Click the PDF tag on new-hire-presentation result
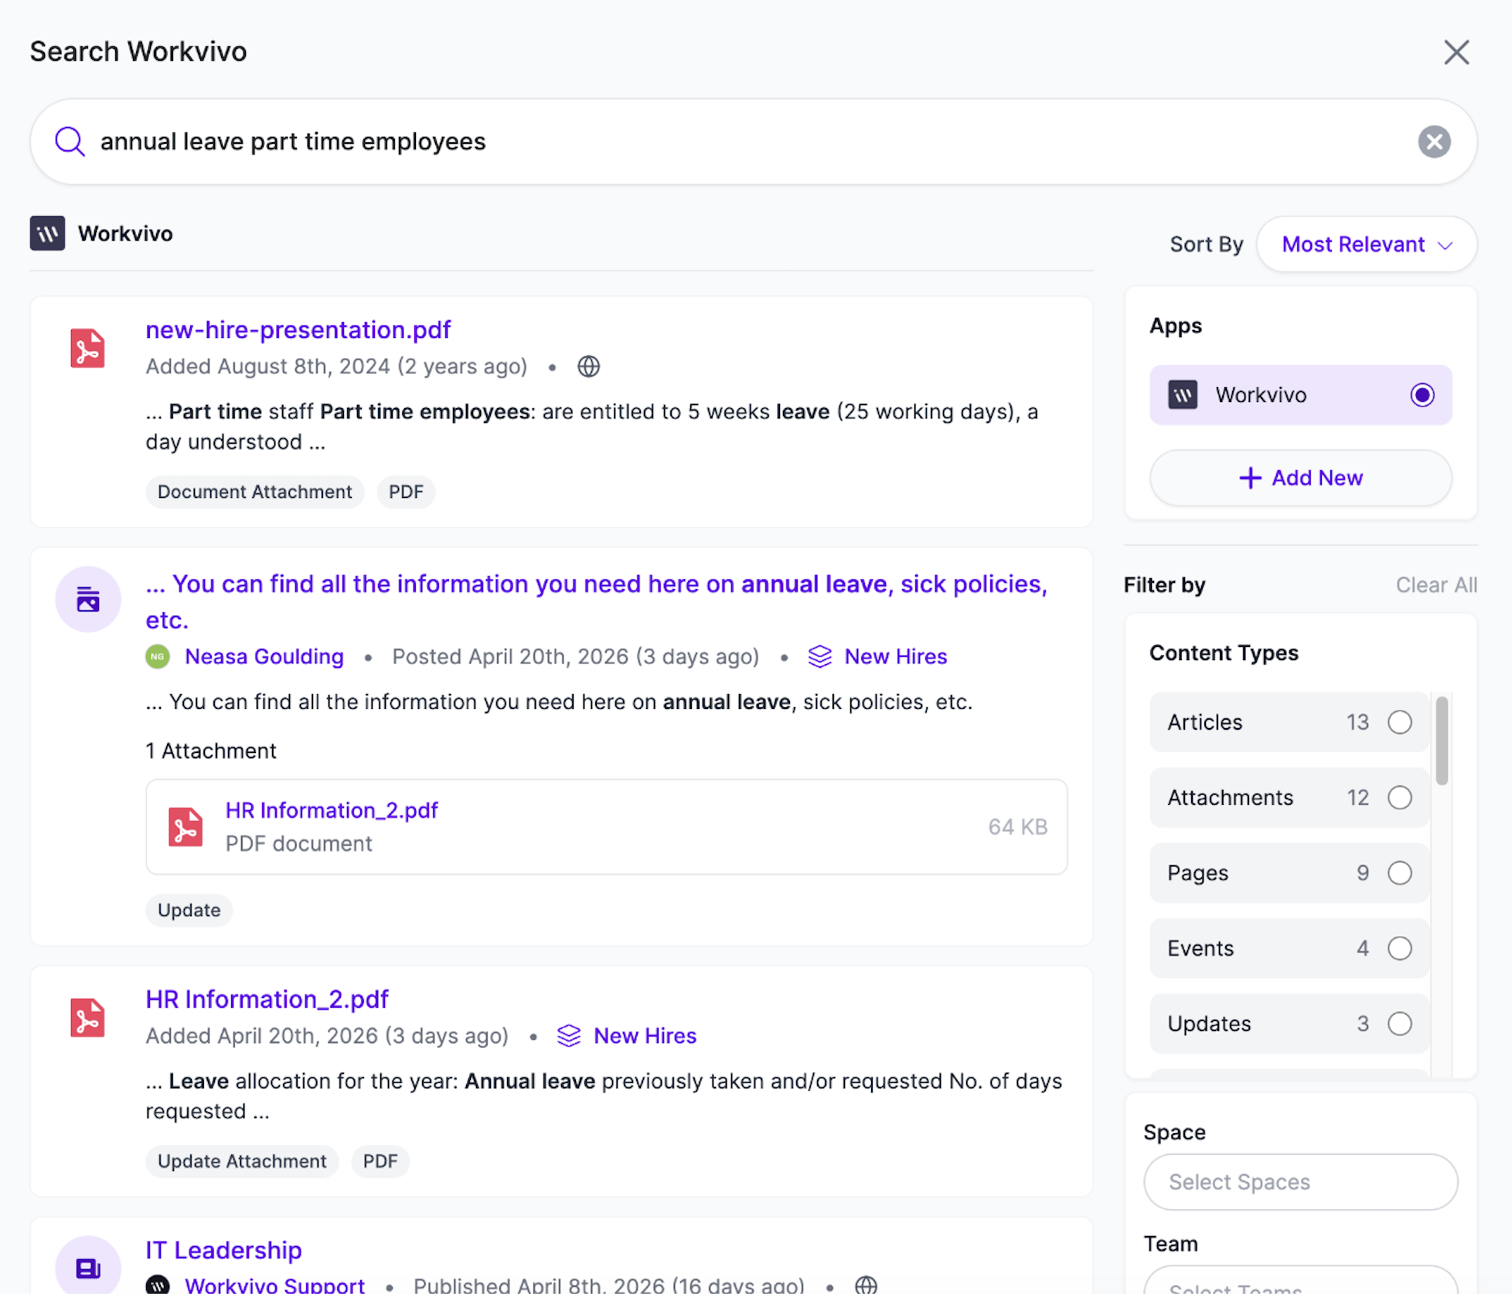This screenshot has height=1294, width=1512. pyautogui.click(x=406, y=492)
